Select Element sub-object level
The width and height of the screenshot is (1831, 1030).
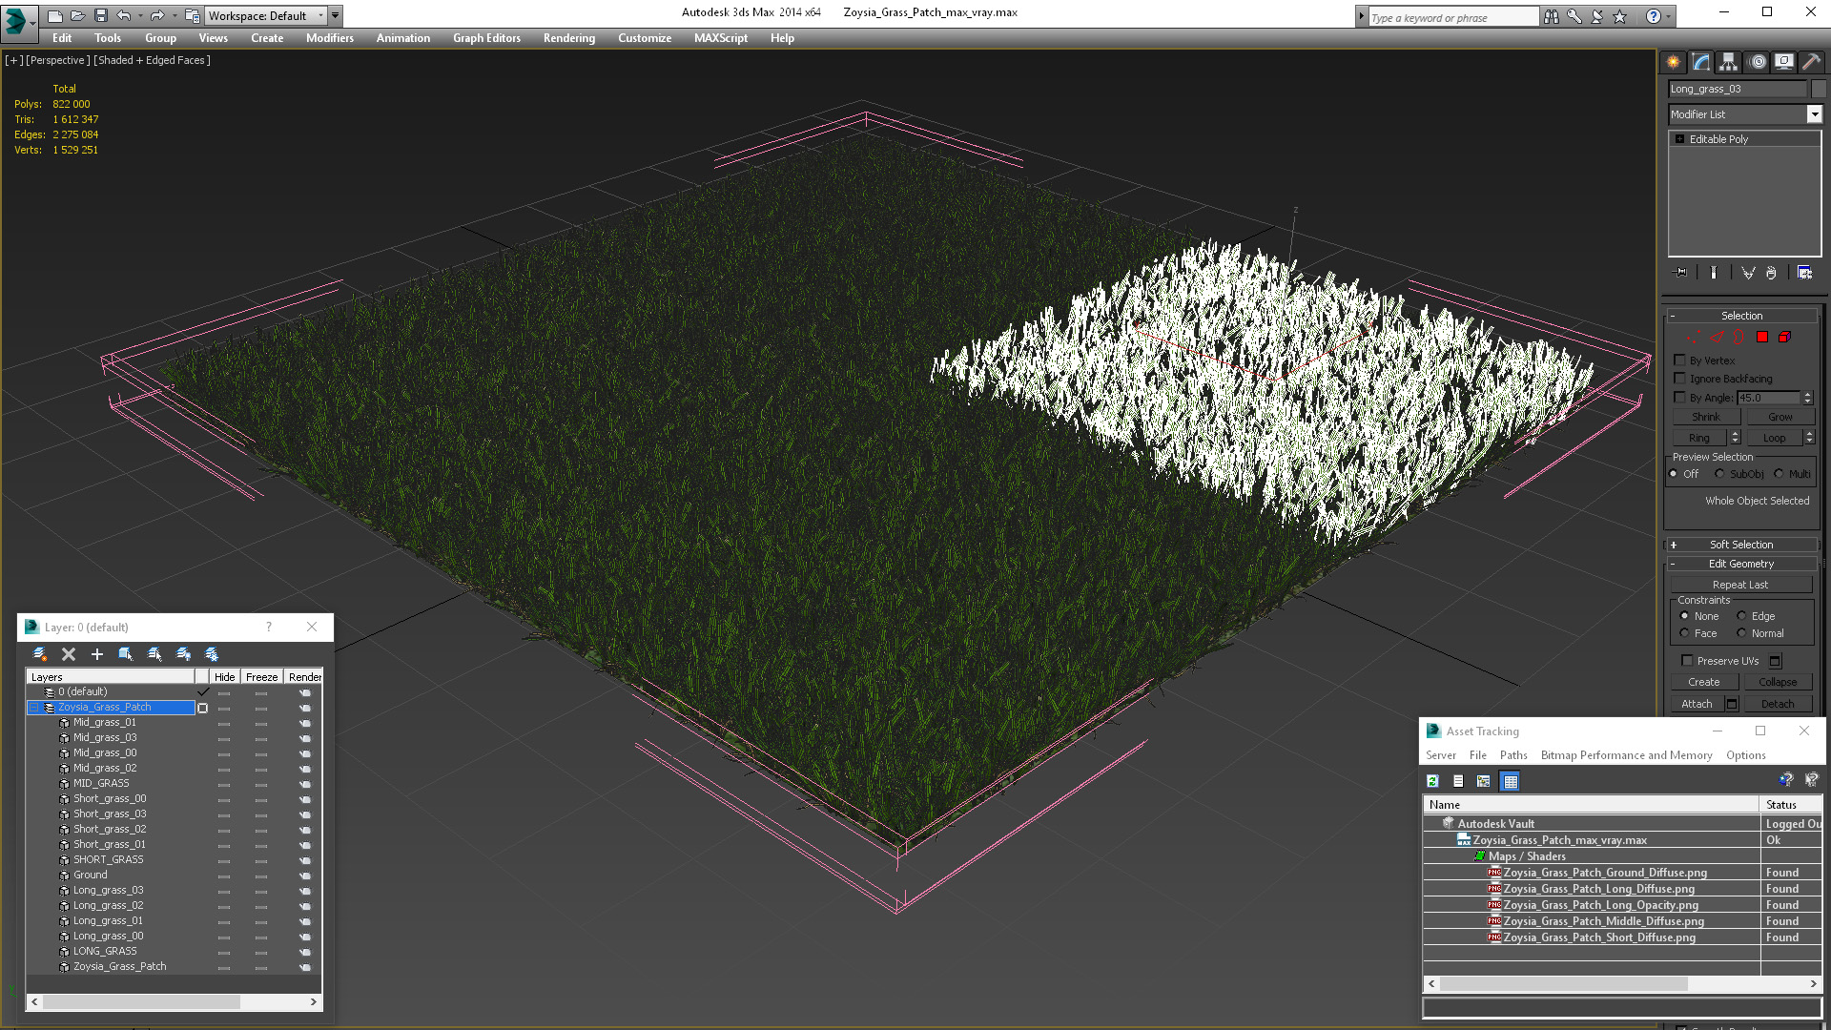1784,338
